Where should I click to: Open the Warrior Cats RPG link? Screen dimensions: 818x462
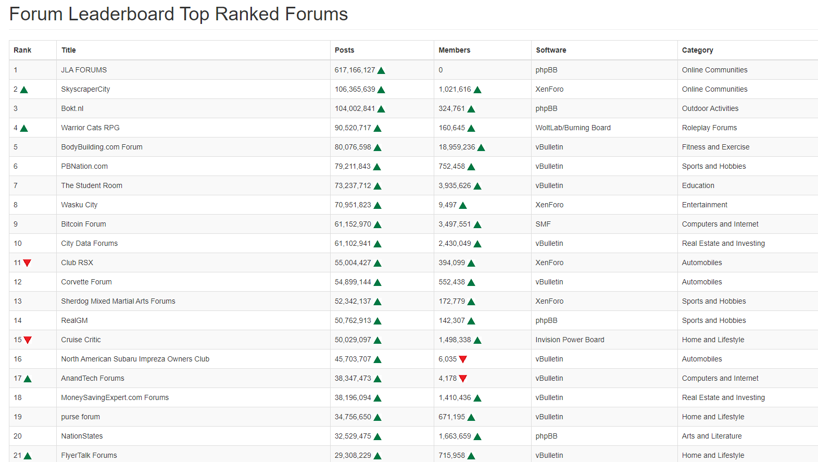[x=90, y=128]
